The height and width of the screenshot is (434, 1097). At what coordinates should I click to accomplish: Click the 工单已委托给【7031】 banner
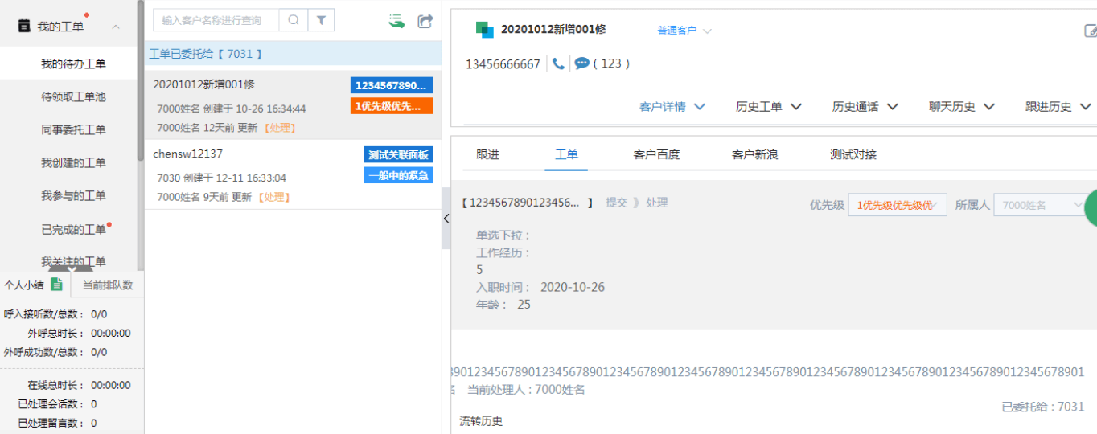pos(293,54)
